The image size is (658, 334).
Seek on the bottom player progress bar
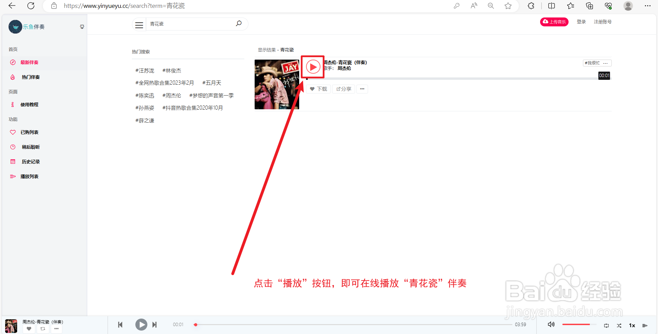pos(353,324)
